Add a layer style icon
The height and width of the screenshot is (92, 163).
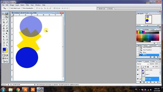coord(141,82)
